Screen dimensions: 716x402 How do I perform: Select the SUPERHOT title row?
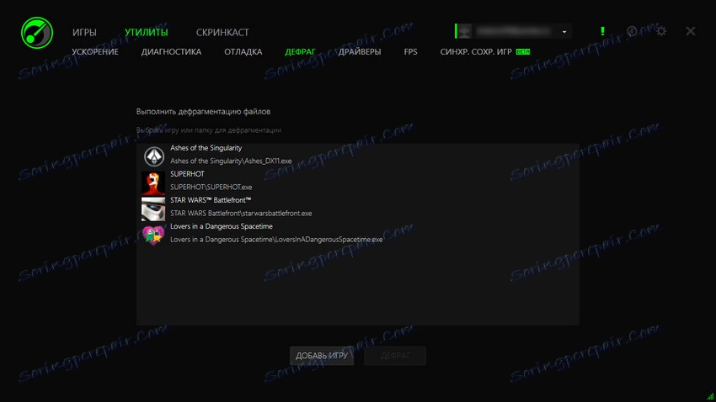pyautogui.click(x=187, y=174)
